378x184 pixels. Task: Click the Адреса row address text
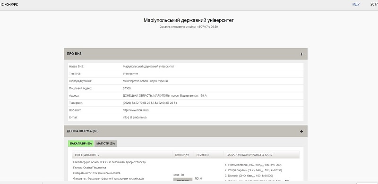click(164, 96)
